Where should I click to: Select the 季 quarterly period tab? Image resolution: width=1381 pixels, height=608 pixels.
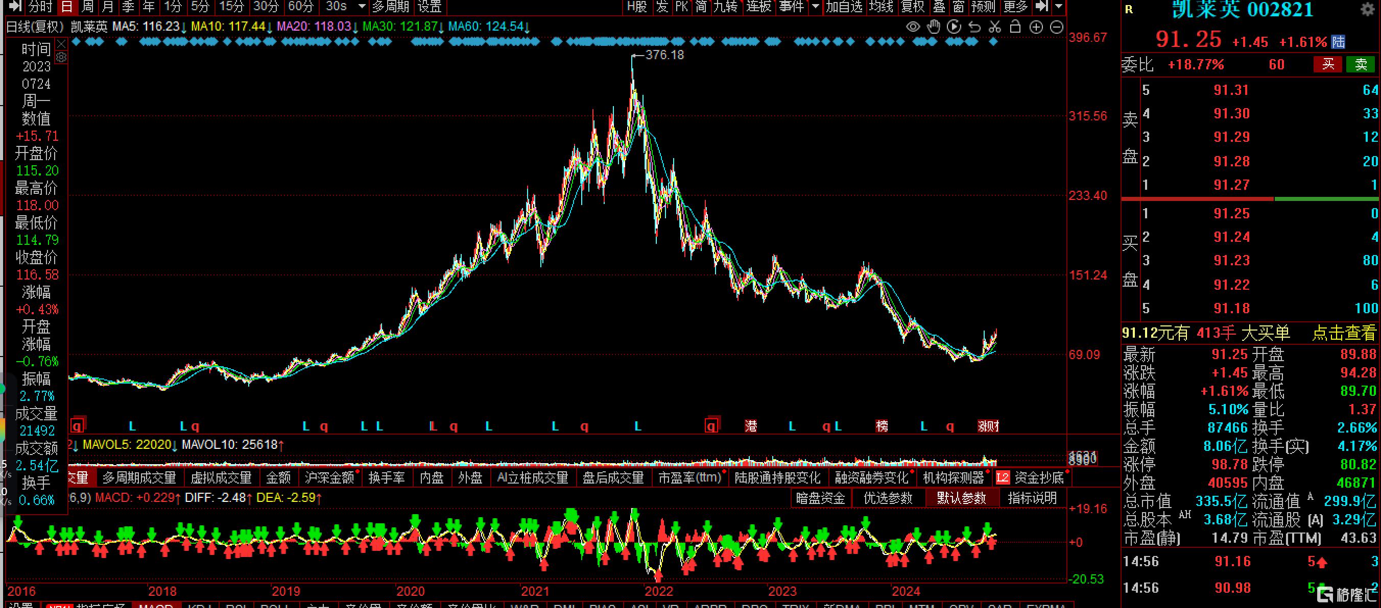[x=128, y=7]
